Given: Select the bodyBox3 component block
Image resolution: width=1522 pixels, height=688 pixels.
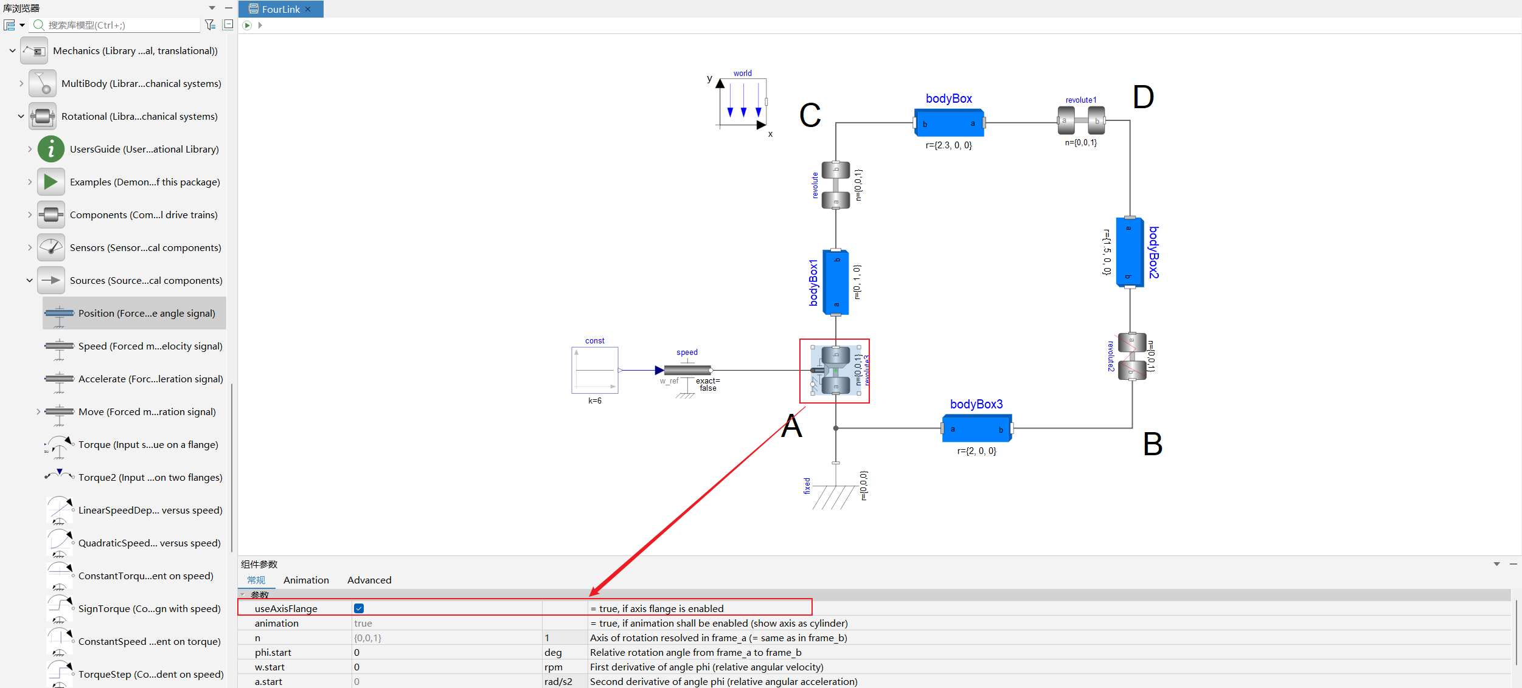Looking at the screenshot, I should click(x=977, y=428).
